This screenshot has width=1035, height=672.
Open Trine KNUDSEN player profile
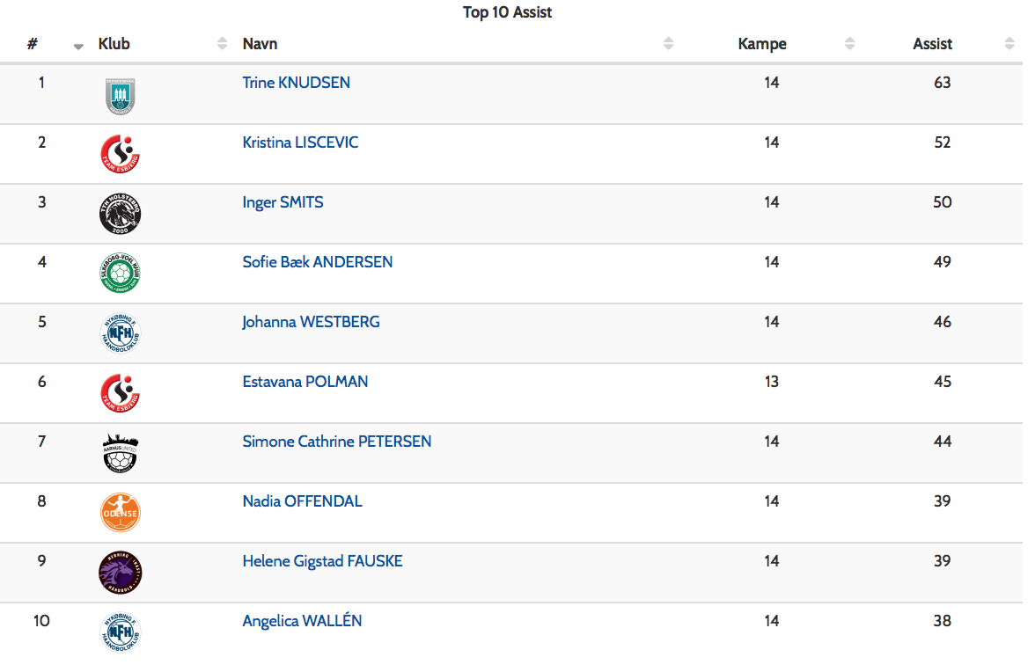(297, 83)
